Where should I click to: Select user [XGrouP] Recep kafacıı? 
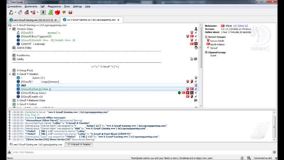pos(34,93)
